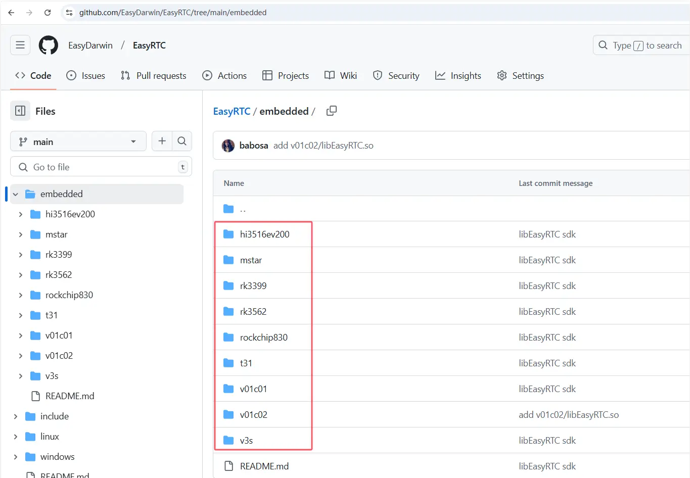Click the rk3399 folder icon in table
690x478 pixels.
click(x=228, y=285)
